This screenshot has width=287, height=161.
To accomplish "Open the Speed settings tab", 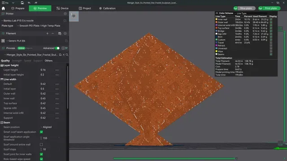I will pos(27,61).
